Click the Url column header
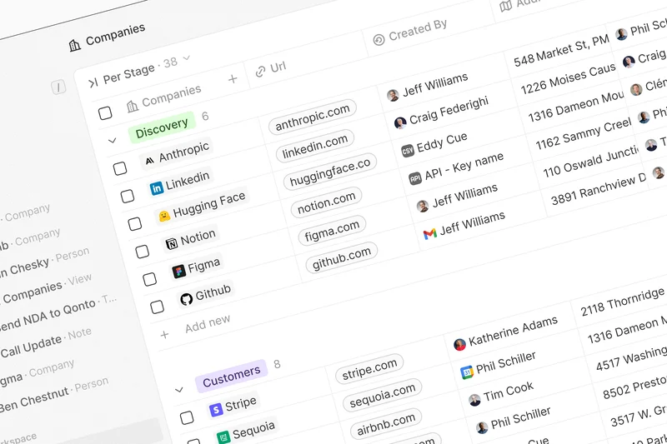Image resolution: width=667 pixels, height=444 pixels. (271, 71)
